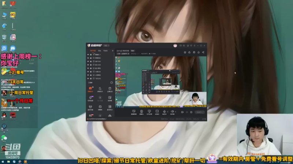Click the source list scrollbar
The image size is (293, 164).
click(x=114, y=61)
